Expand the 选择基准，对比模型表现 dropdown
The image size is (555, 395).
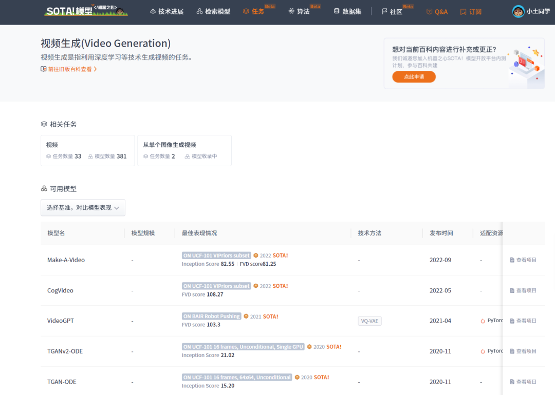[x=83, y=208]
